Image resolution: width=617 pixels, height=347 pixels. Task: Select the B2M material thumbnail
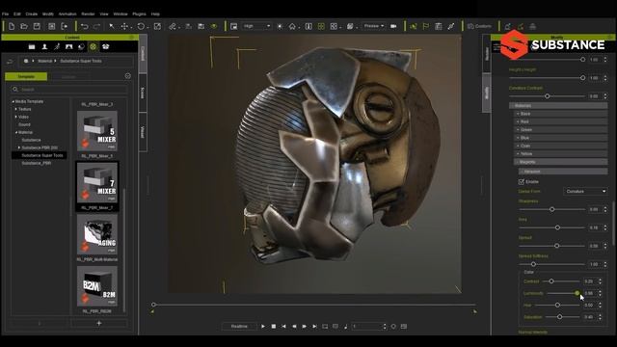coord(97,286)
